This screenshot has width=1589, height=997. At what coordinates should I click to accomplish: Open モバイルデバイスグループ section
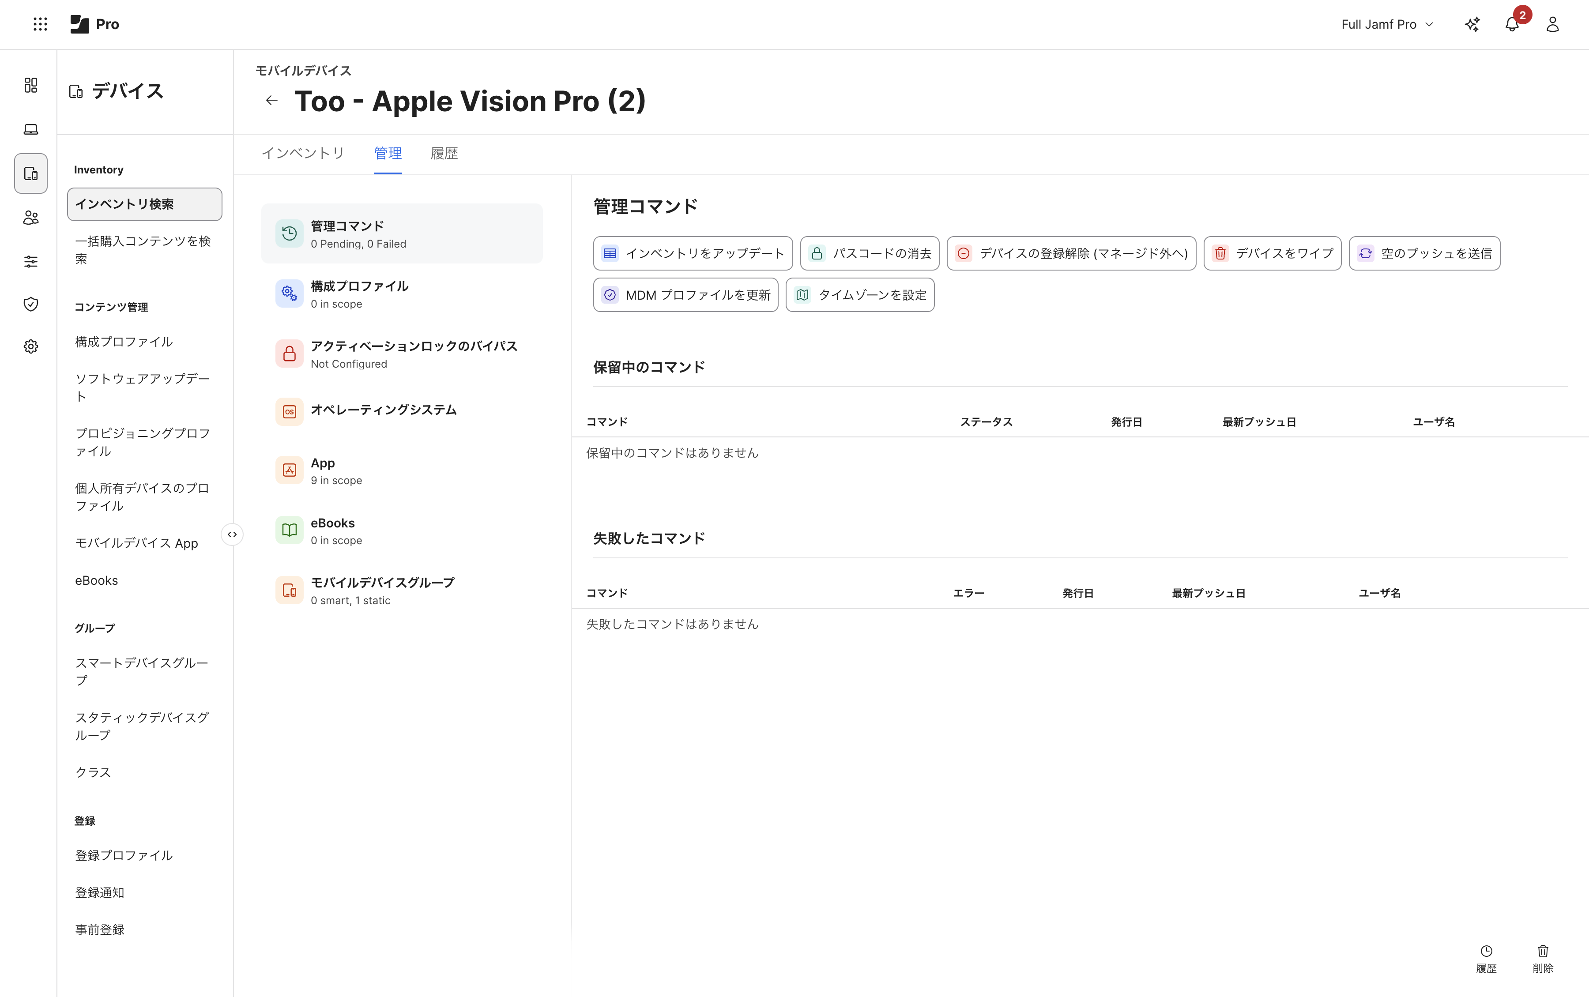402,591
